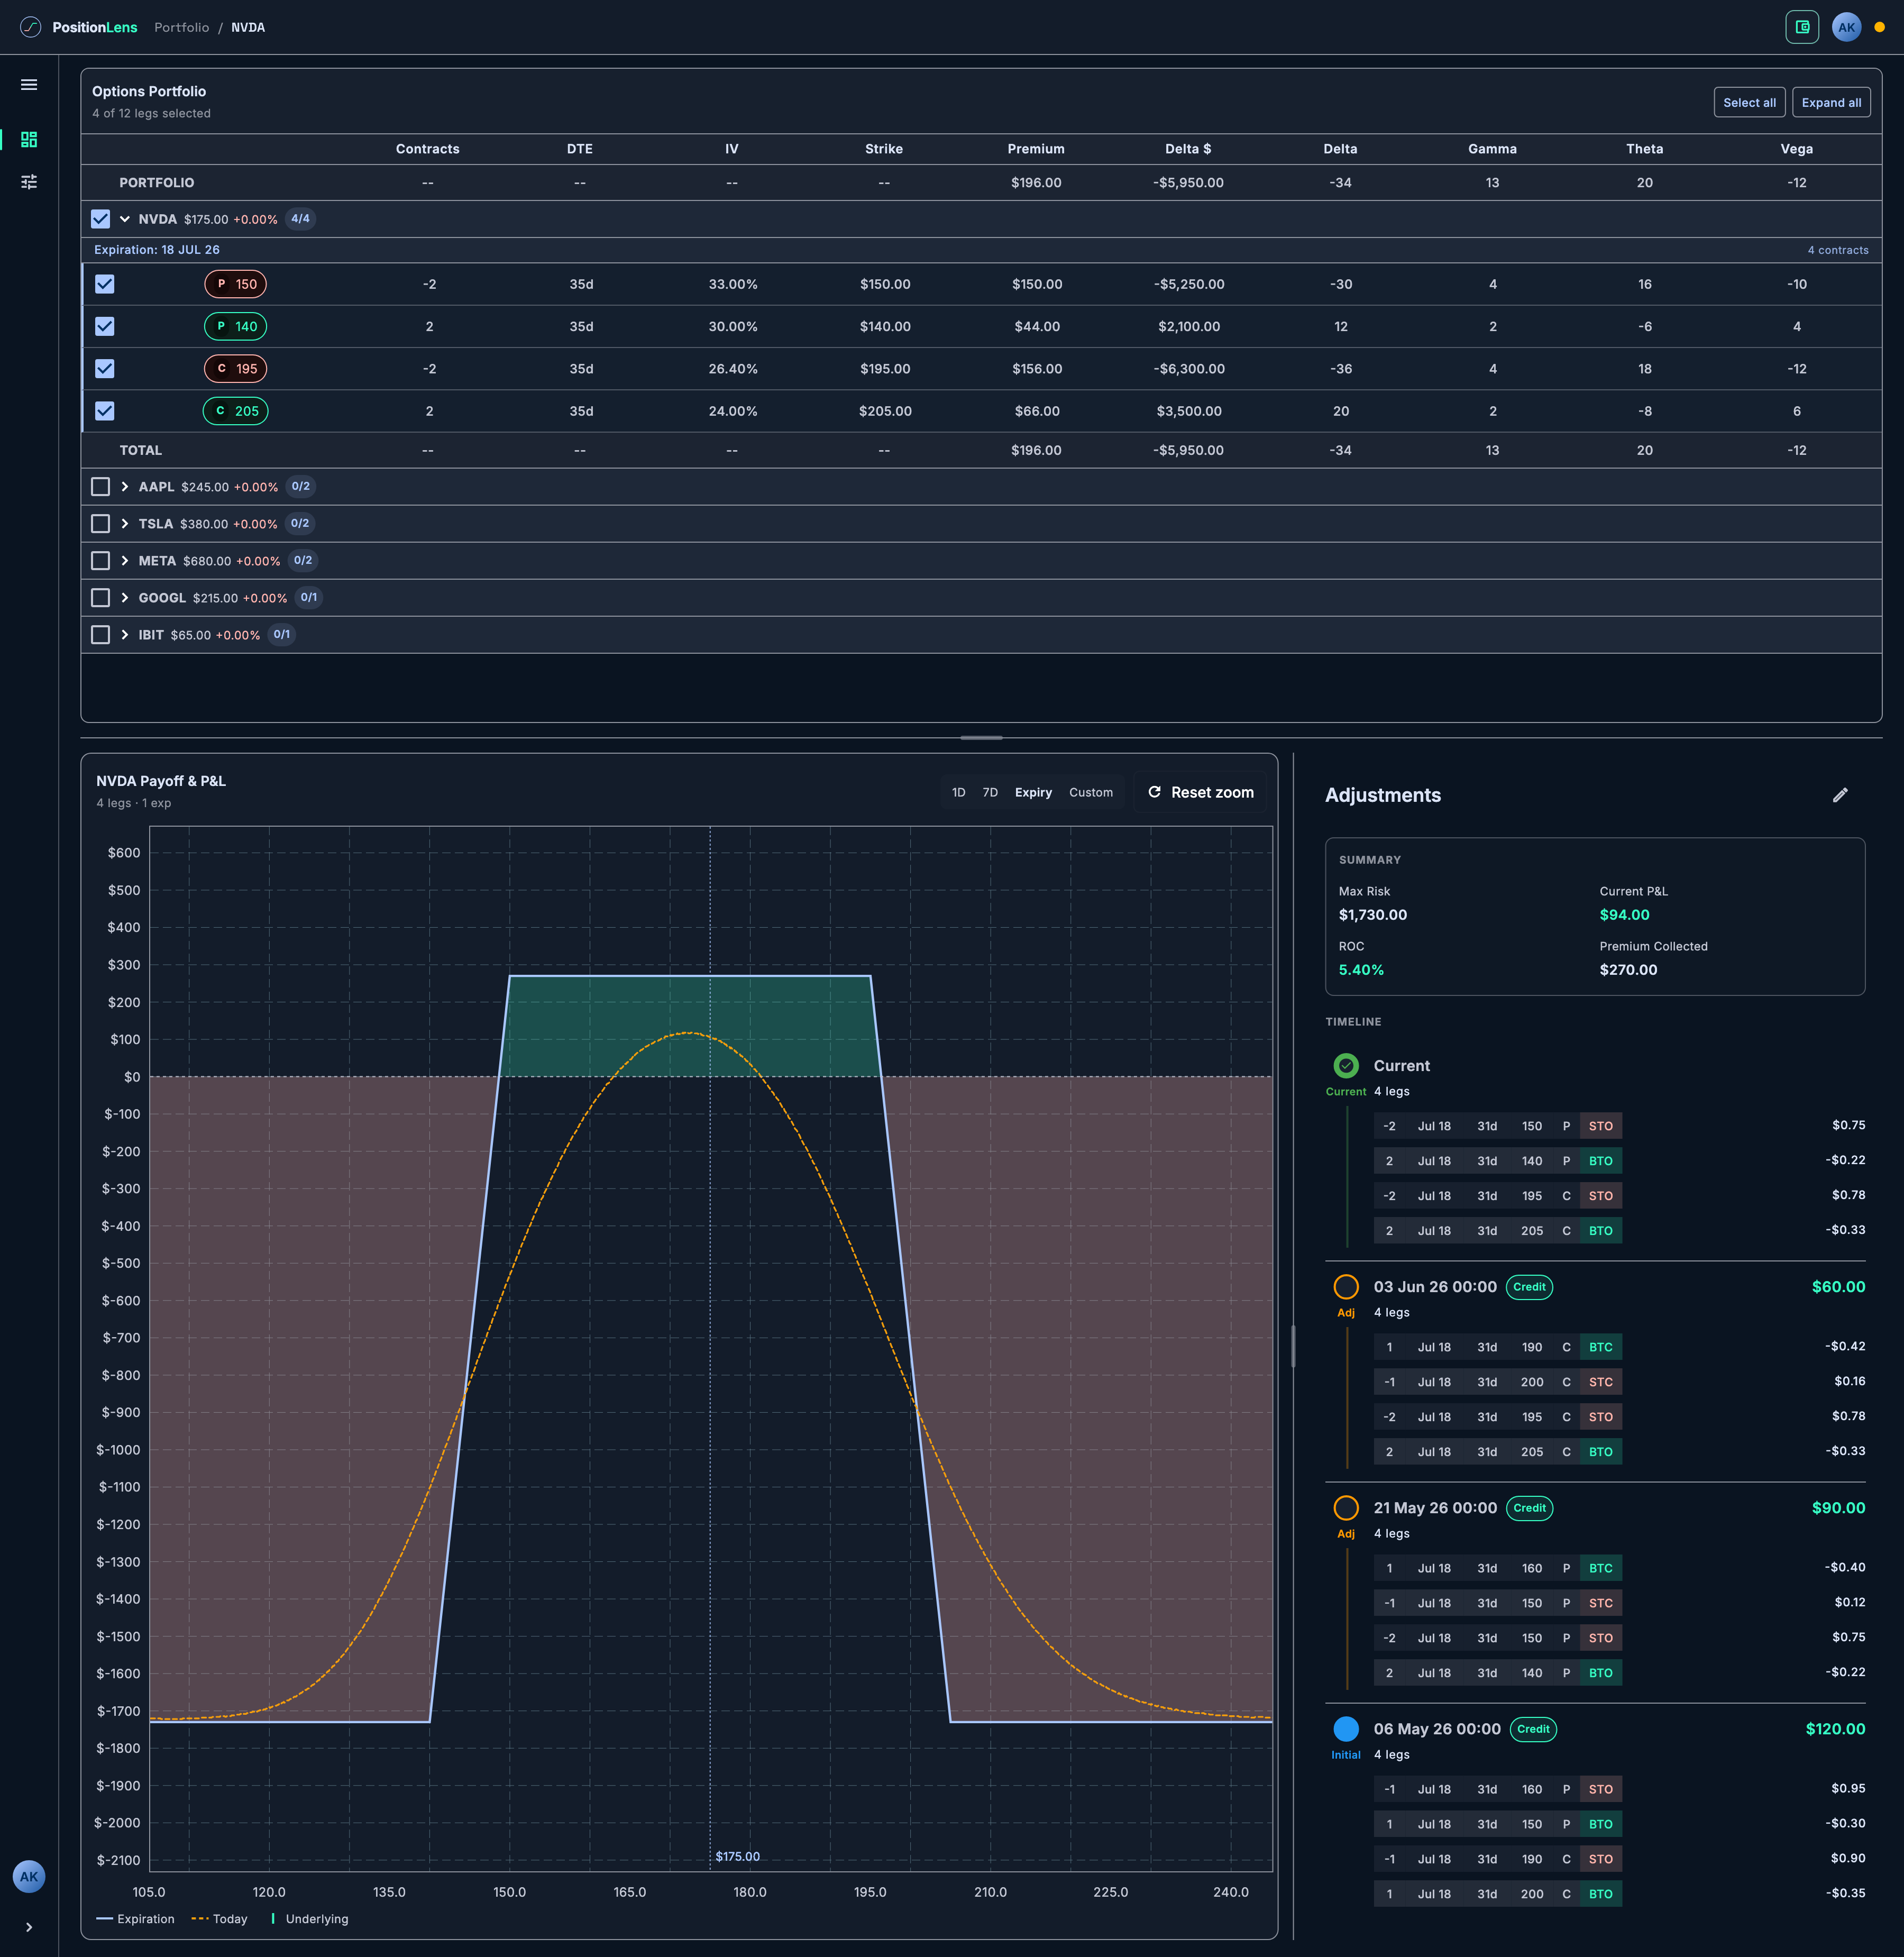Image resolution: width=1904 pixels, height=1957 pixels.
Task: Click the Underlying legend entry
Action: pyautogui.click(x=309, y=1919)
